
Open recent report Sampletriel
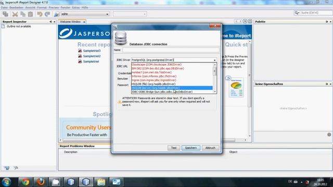coord(91,61)
